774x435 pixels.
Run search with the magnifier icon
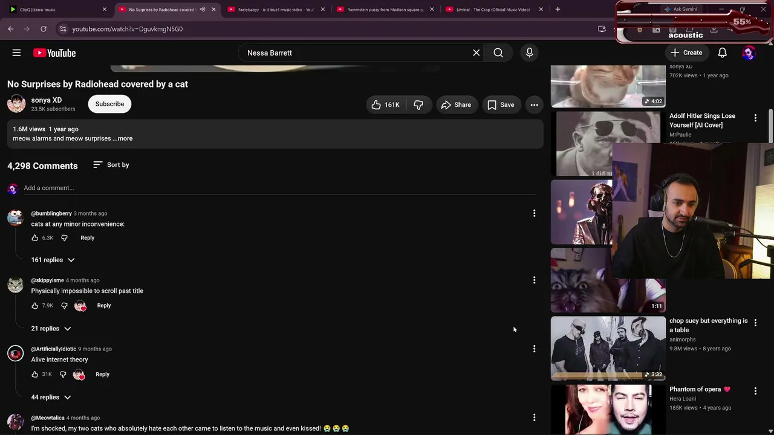coord(498,53)
